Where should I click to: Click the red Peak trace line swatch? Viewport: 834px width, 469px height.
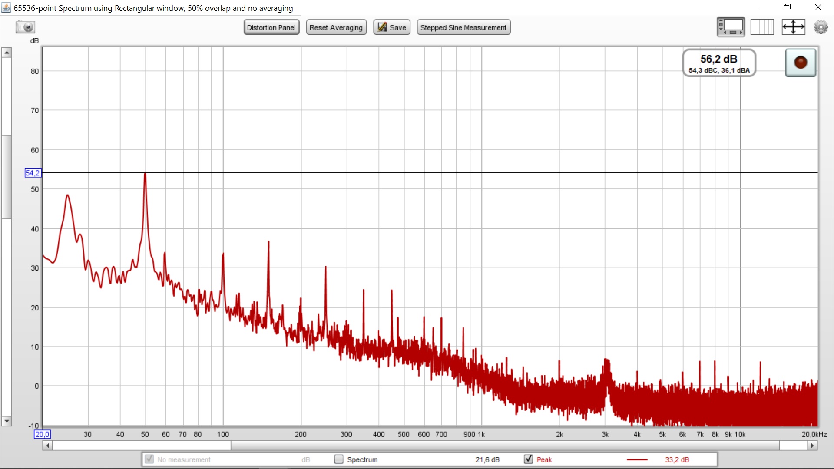coord(637,459)
